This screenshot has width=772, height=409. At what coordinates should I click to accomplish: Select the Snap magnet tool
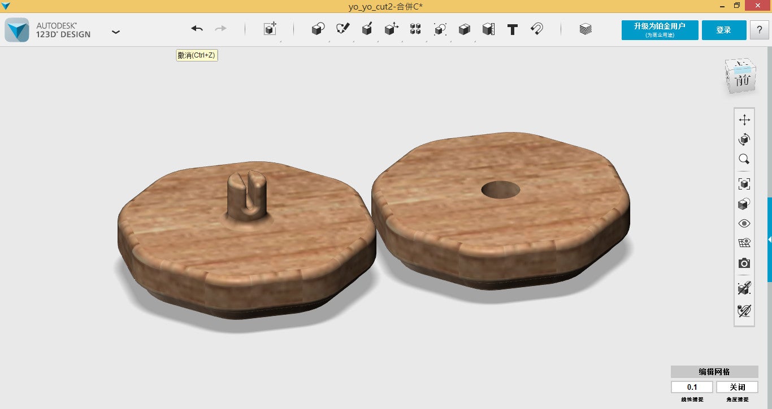click(537, 29)
